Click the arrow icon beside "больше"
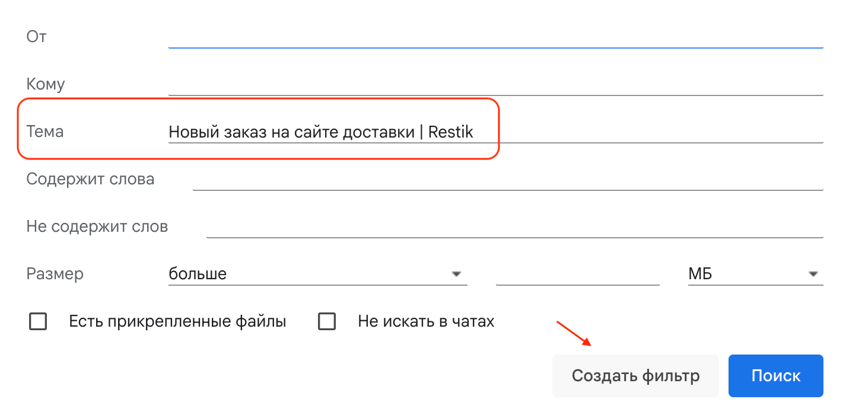The width and height of the screenshot is (846, 415). [456, 274]
